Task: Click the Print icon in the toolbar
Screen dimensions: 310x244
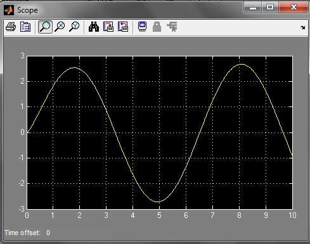Action: (11, 27)
